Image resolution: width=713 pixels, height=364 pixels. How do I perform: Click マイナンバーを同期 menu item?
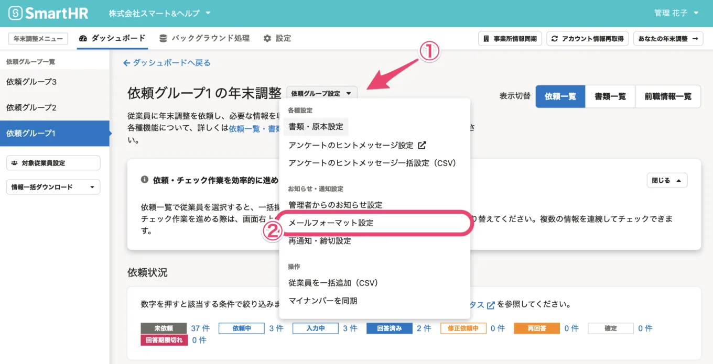coord(323,301)
